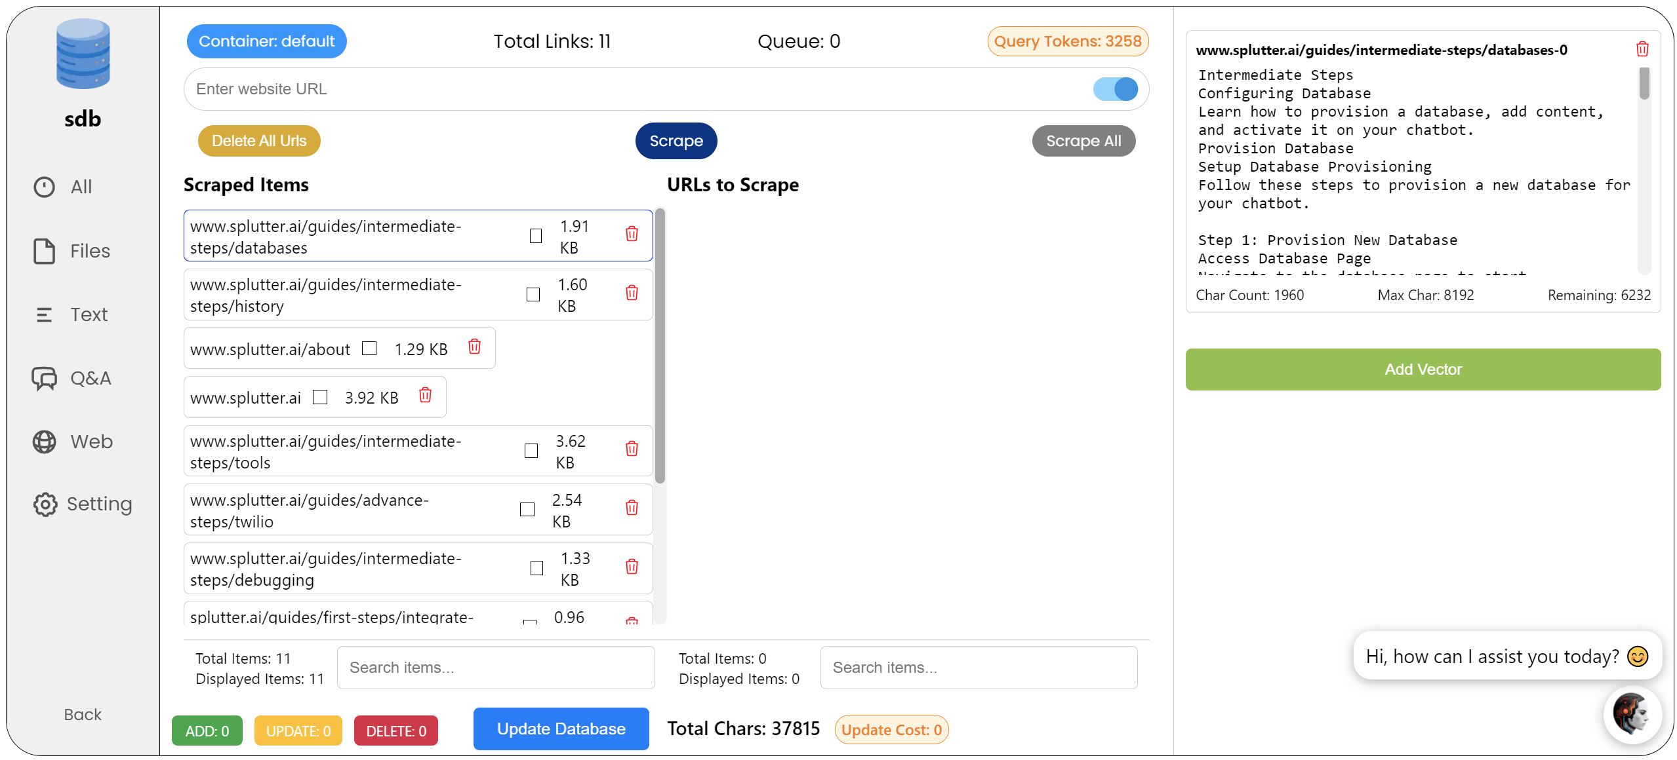This screenshot has width=1677, height=760.
Task: Click the chat greeting bubble
Action: pos(1507,656)
